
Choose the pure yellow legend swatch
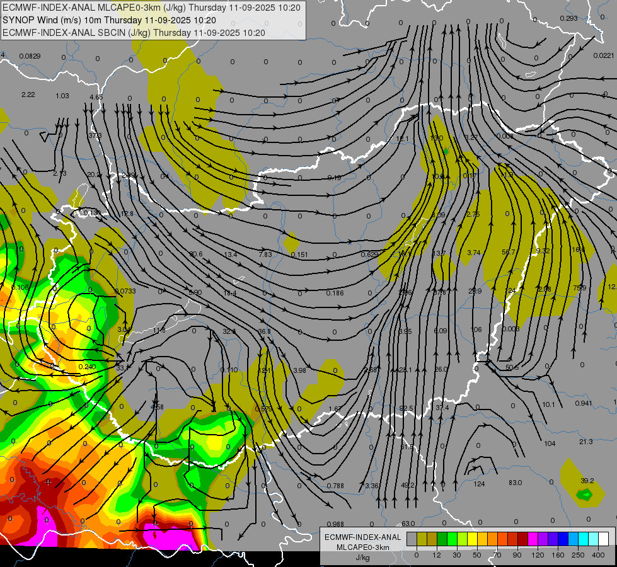pos(473,539)
